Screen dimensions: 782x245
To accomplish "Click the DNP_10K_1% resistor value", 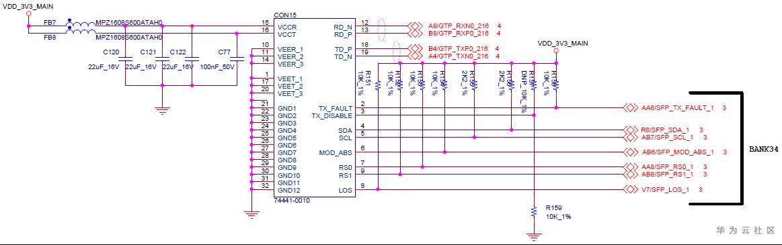I will click(x=524, y=92).
